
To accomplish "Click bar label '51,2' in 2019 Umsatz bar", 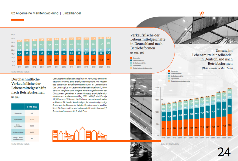I will tap(213, 111).
